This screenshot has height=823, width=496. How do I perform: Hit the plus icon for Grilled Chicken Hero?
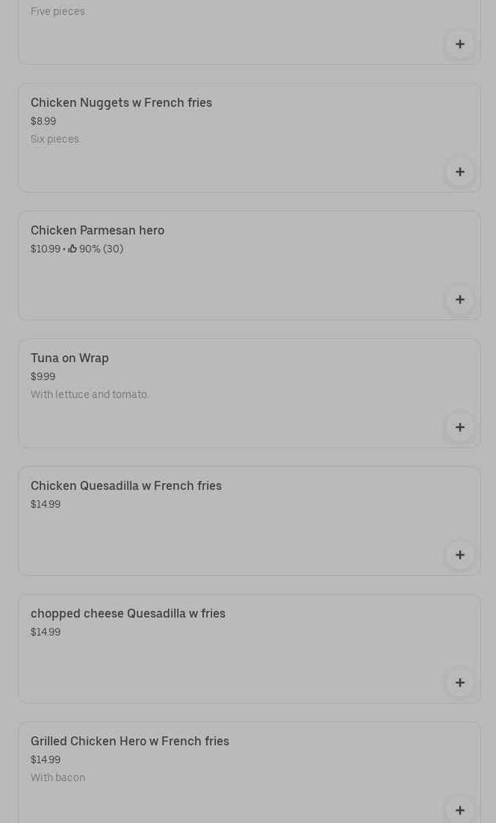[x=459, y=810]
